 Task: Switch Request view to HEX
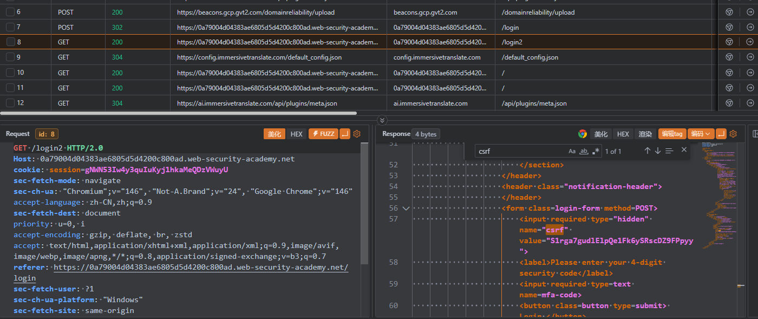pos(296,134)
